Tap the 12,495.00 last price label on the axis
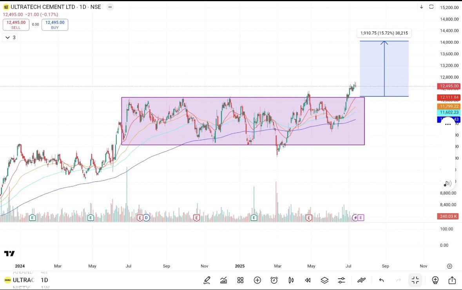Image resolution: width=462 pixels, height=290 pixels. pos(449,86)
